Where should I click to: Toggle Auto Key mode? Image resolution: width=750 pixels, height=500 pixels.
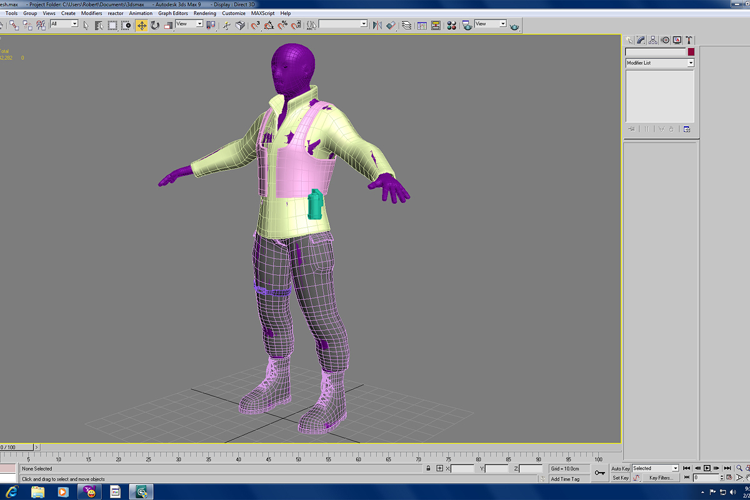pos(621,469)
